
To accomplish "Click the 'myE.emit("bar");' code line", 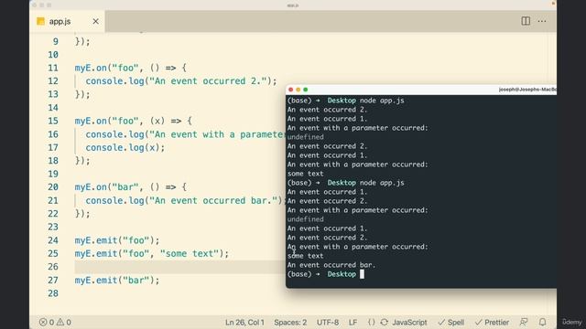I will tap(117, 281).
